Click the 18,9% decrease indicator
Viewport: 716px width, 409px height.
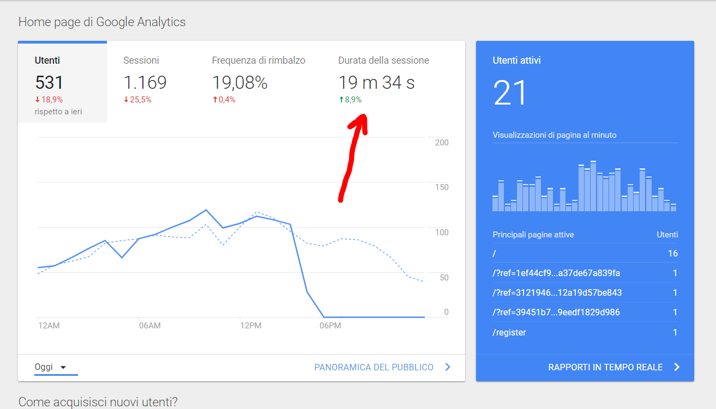[49, 100]
